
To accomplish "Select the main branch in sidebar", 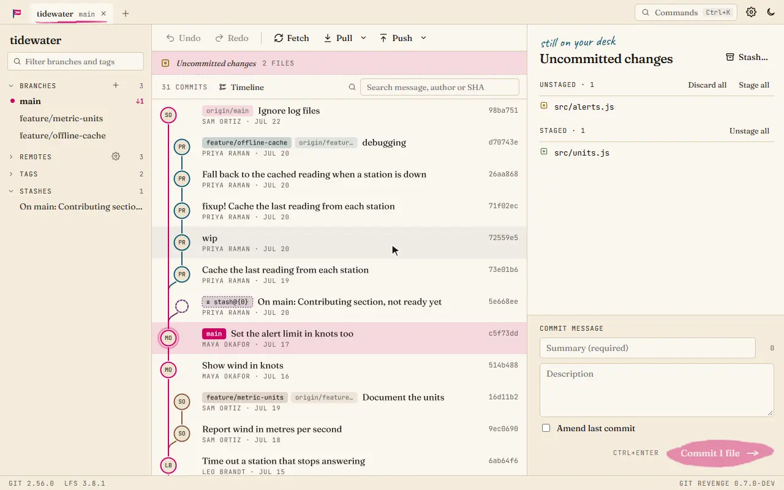I will tap(76, 102).
